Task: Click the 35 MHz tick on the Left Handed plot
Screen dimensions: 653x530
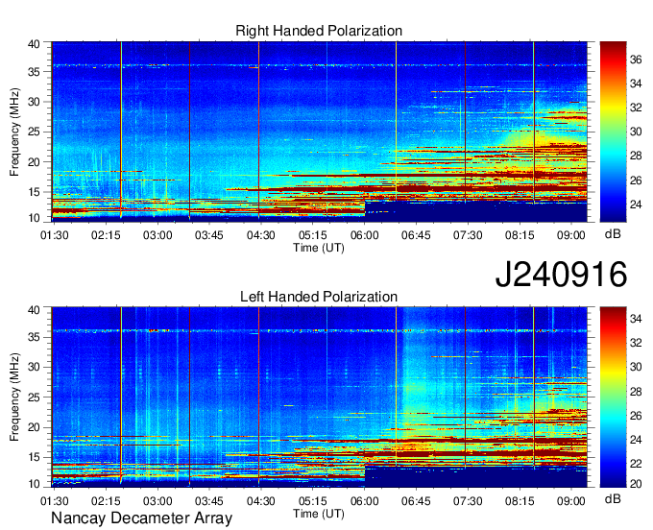Action: point(34,337)
